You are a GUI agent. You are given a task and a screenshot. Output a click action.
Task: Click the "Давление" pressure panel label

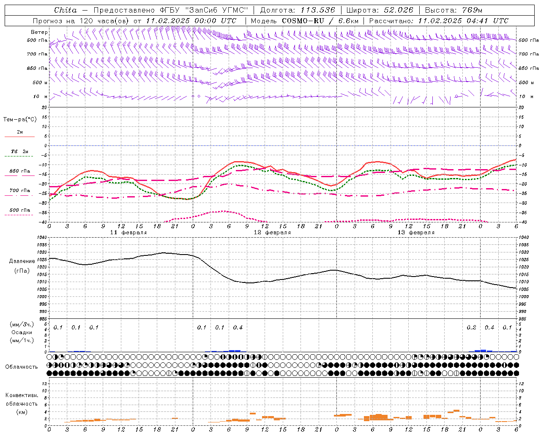[x=22, y=261]
